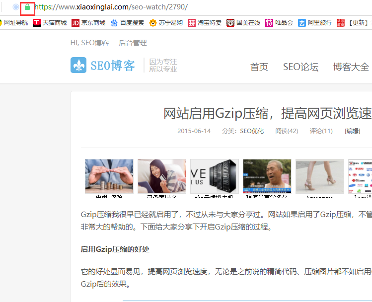Open the 苏宁易购 bookmark label
Screen dimensions: 372x302
click(x=170, y=23)
